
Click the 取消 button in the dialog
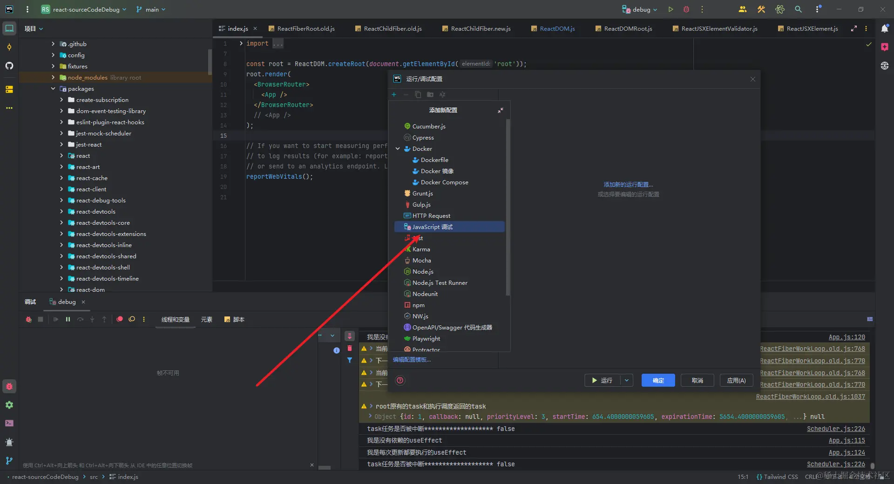698,380
